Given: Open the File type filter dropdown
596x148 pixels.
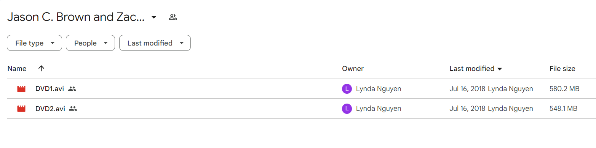Looking at the screenshot, I should [34, 43].
